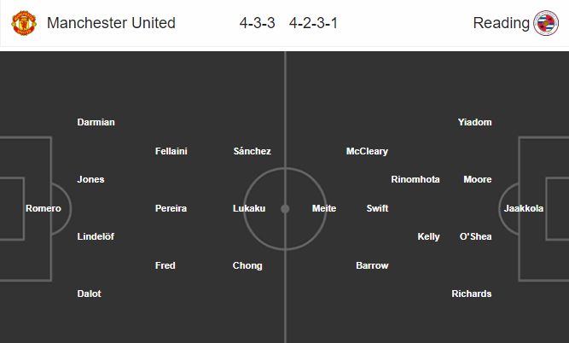Open the Manchester United team link

(x=111, y=23)
